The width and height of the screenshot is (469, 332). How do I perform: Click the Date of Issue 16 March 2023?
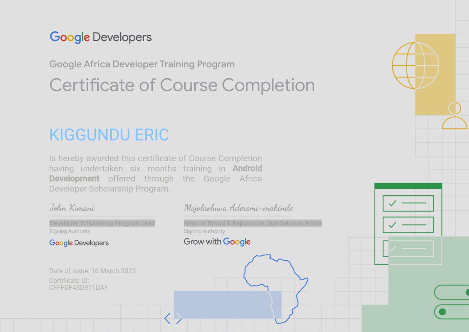click(x=92, y=271)
